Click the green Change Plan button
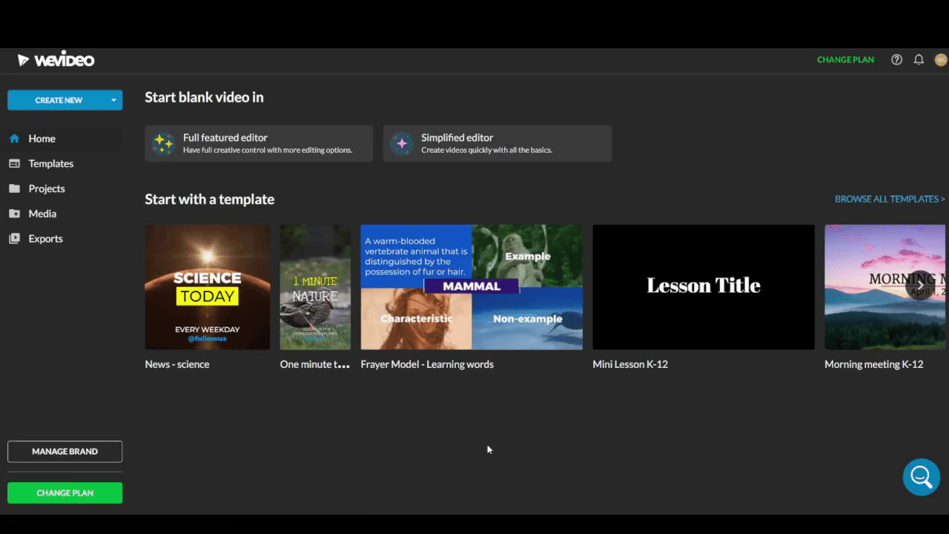 (x=65, y=493)
